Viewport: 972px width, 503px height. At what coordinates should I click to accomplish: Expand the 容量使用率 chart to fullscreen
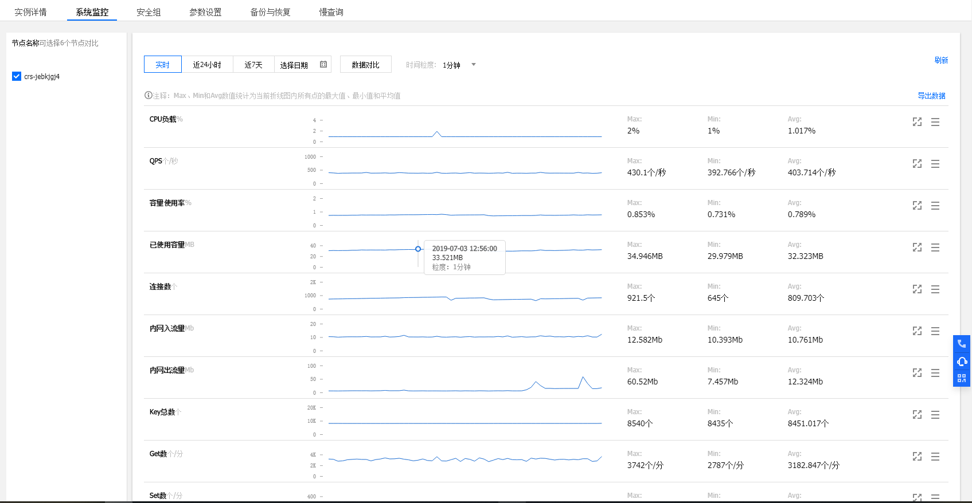point(917,206)
